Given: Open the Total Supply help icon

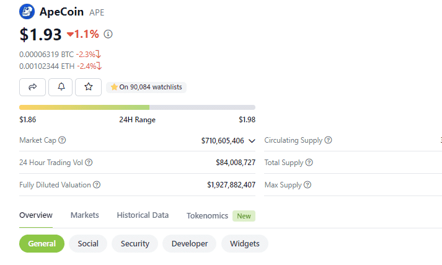Looking at the screenshot, I should pyautogui.click(x=309, y=162).
